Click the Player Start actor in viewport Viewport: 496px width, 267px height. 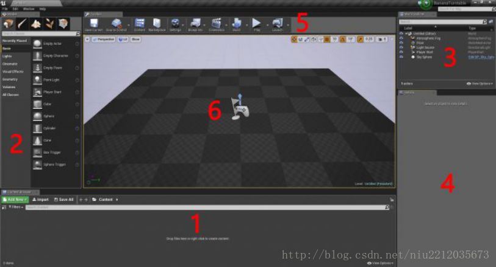click(x=240, y=108)
